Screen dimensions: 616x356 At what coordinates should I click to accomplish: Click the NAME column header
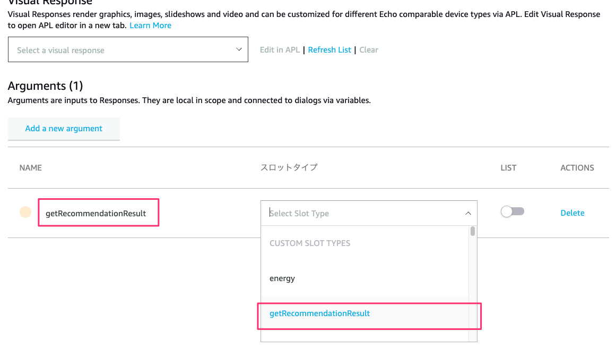[30, 167]
